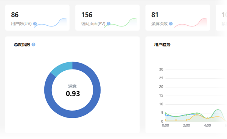
Task: Click the help icon next to 态度指数
Action: tap(33, 45)
